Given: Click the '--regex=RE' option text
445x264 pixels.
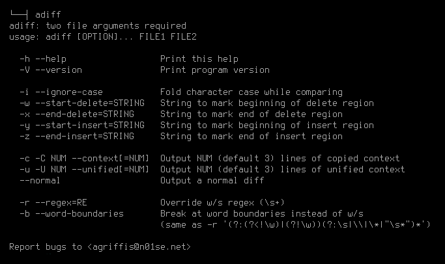Looking at the screenshot, I should [61, 202].
